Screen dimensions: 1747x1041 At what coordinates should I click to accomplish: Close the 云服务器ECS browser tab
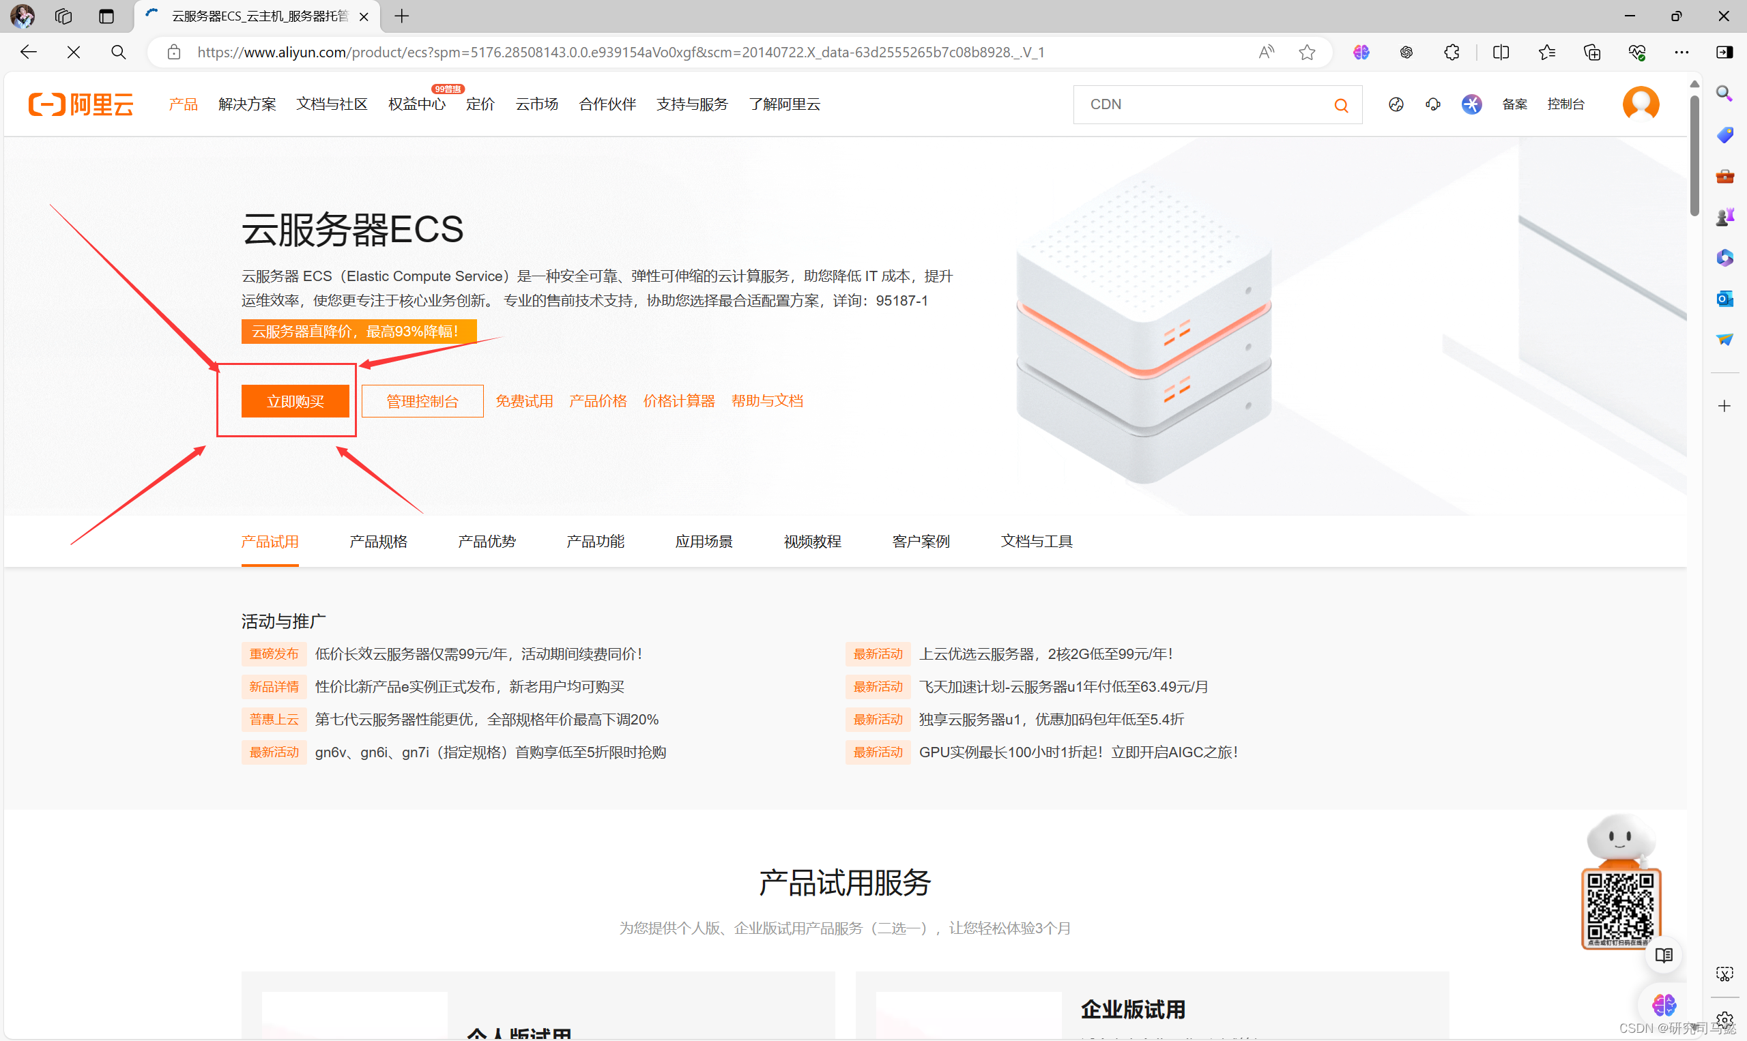click(x=364, y=17)
